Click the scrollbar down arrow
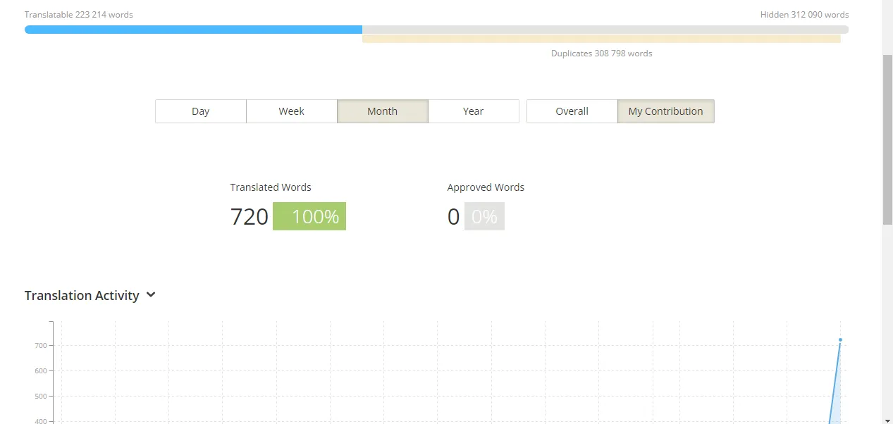 click(x=887, y=420)
